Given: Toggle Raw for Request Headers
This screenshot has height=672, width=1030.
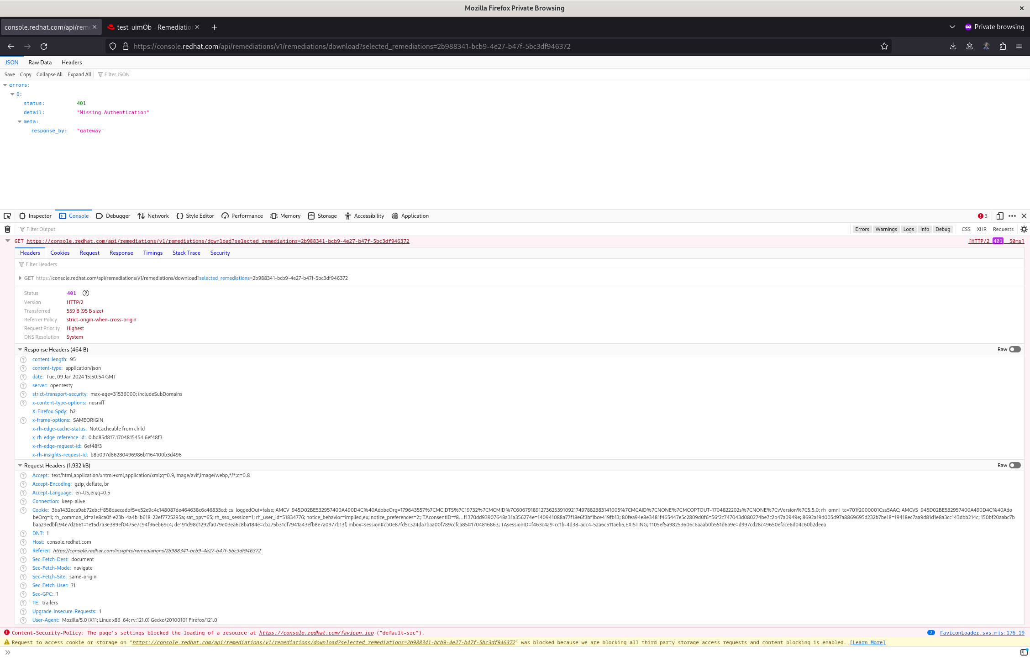Looking at the screenshot, I should [x=1015, y=465].
